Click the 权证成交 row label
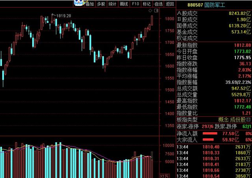252x178 pixels. (x=187, y=38)
